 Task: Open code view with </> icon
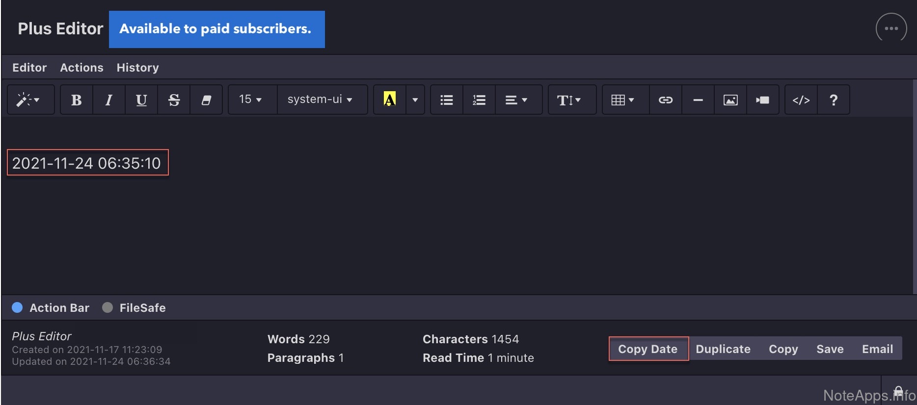coord(801,100)
